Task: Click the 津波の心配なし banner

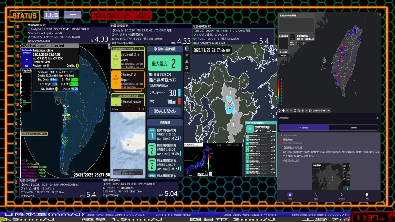Action: coord(165,111)
